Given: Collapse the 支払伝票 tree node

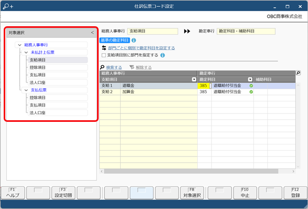Looking at the screenshot, I should [26, 90].
